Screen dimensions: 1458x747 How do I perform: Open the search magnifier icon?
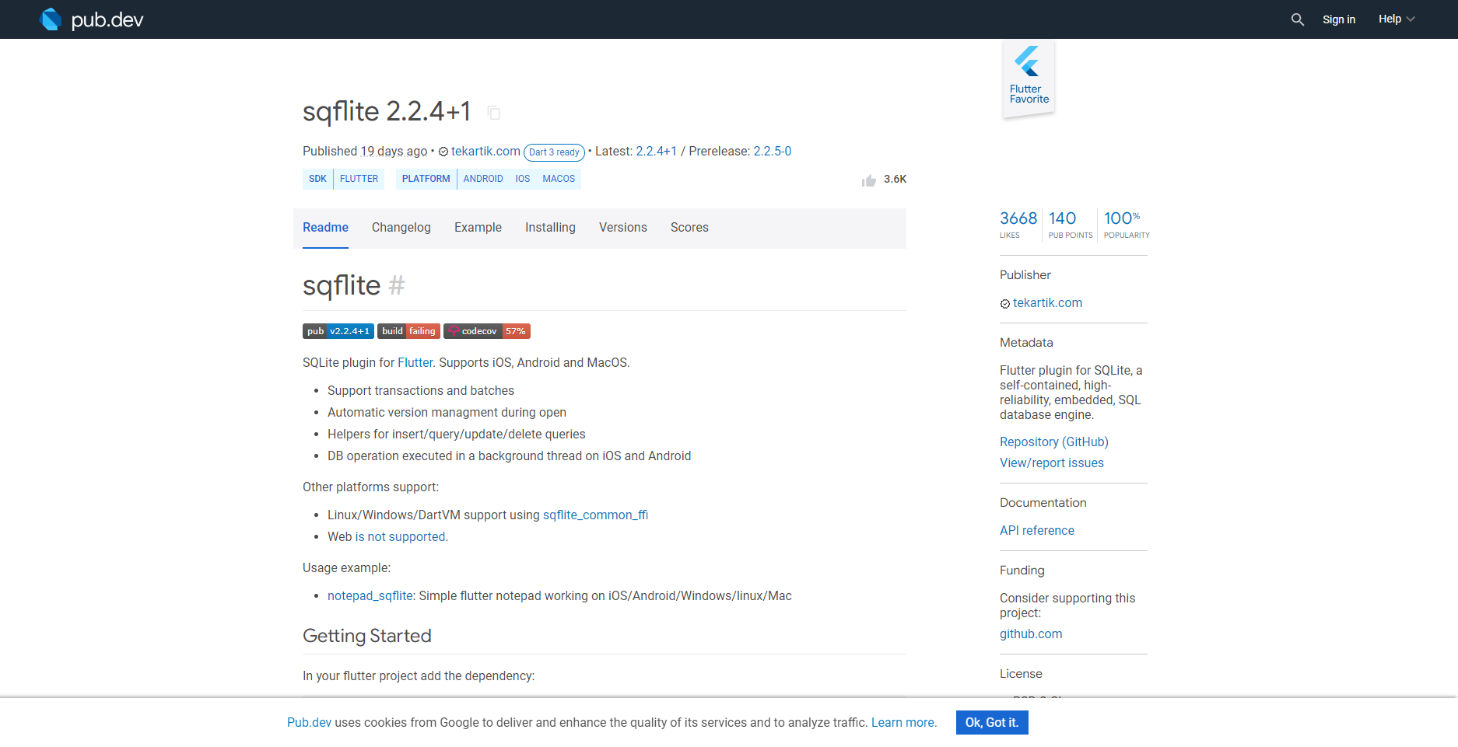click(x=1297, y=19)
